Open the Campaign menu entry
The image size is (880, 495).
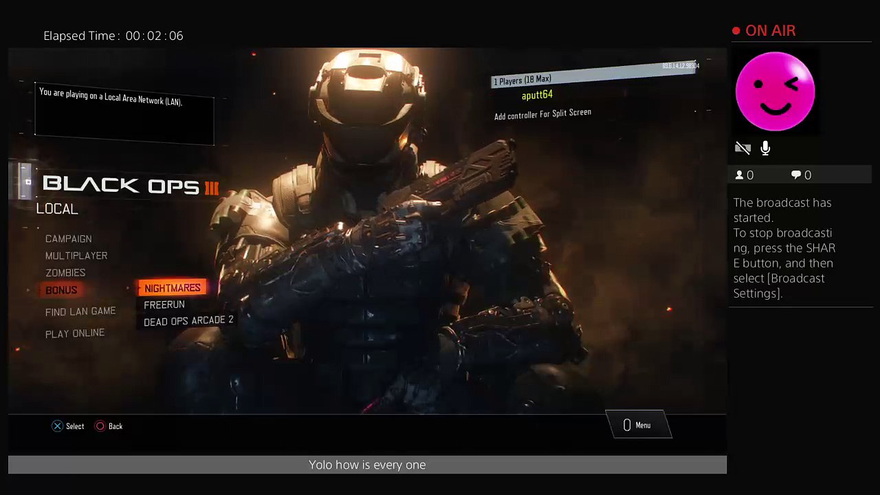coord(68,239)
